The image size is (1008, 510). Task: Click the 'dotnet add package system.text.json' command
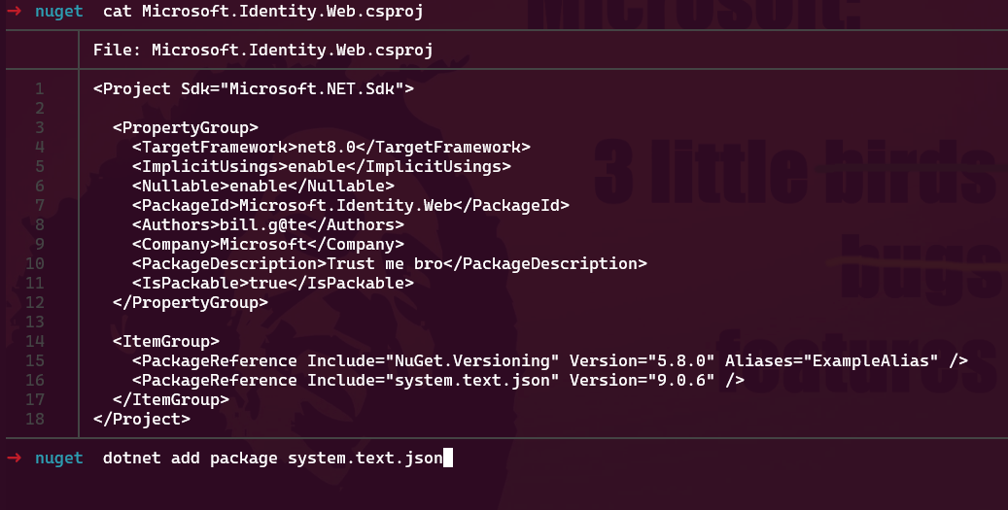(x=272, y=458)
